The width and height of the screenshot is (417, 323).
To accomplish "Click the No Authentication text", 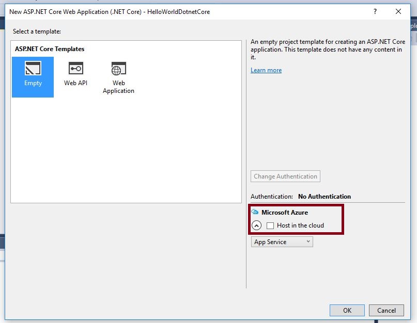I will tap(324, 196).
